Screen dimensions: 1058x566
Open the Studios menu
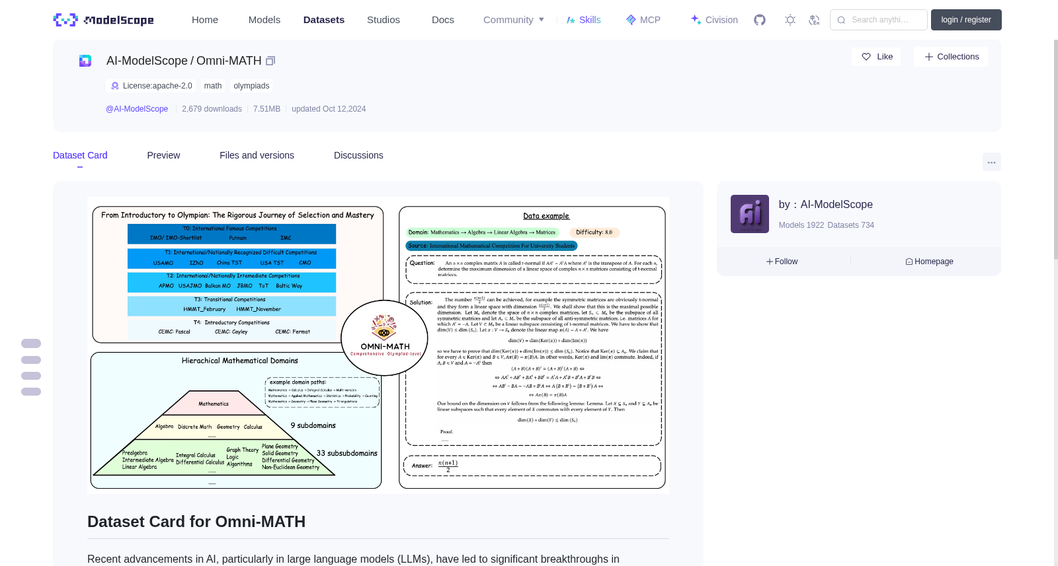[x=384, y=20]
